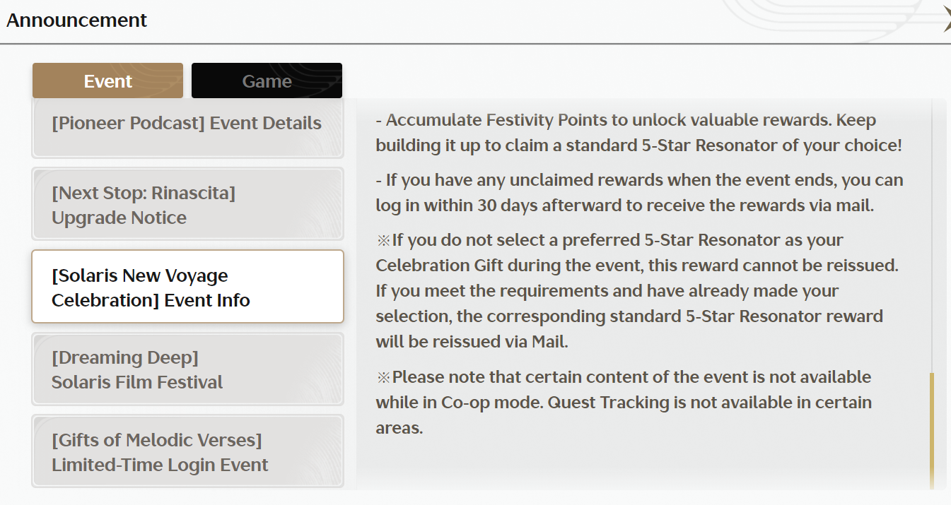Click the 'log in within 30 days' line

pos(625,206)
